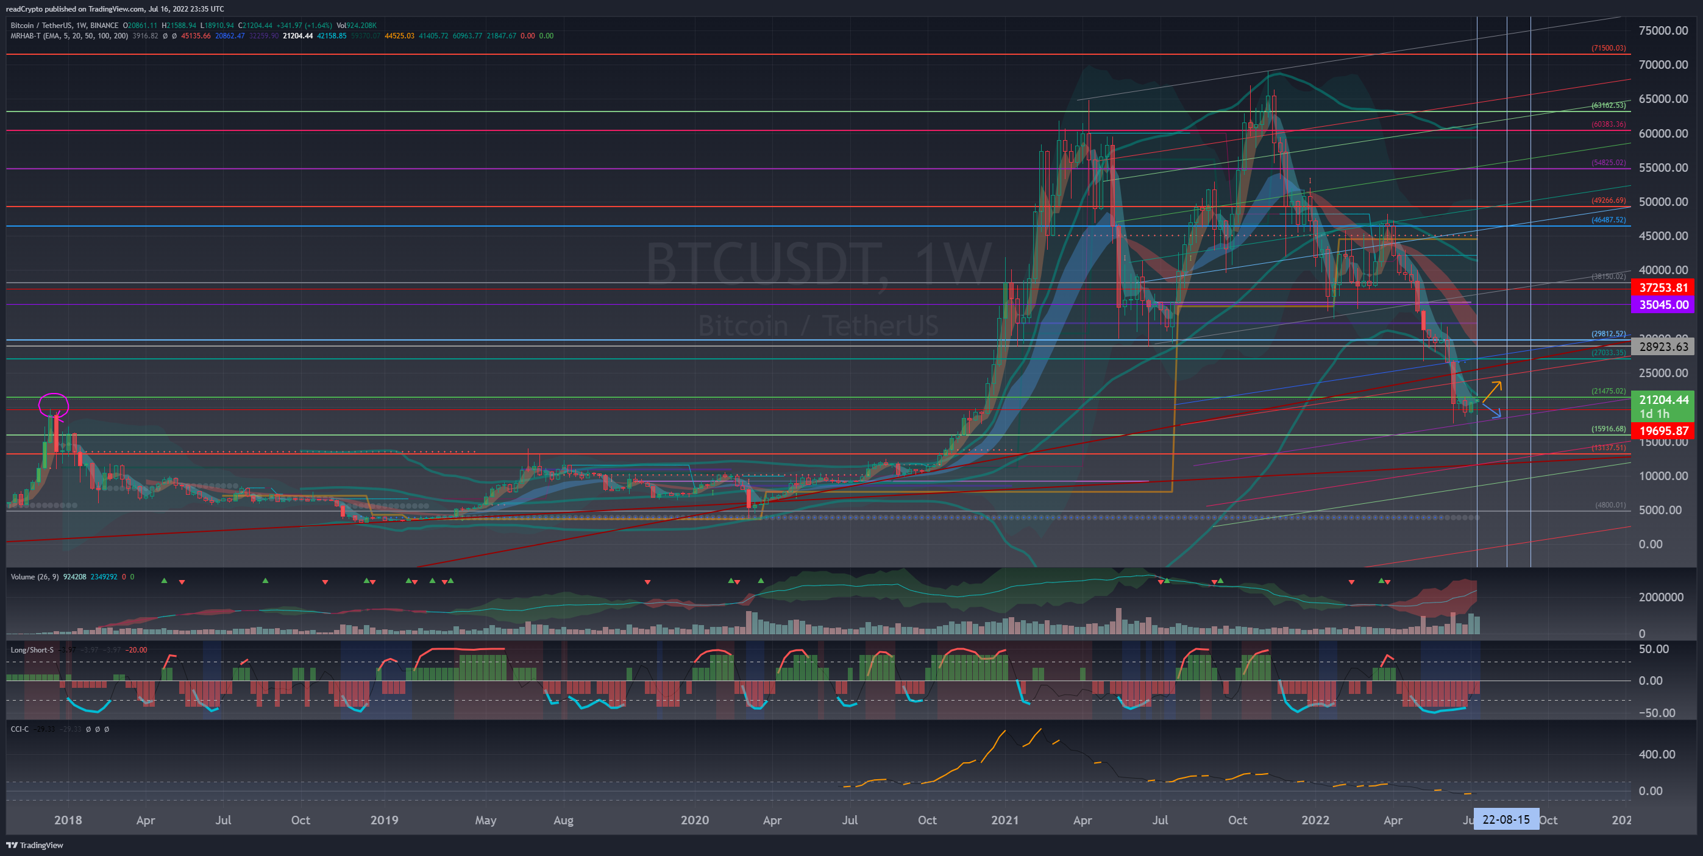The width and height of the screenshot is (1703, 856).
Task: Click the gray 28923.63 price label
Action: pos(1663,347)
